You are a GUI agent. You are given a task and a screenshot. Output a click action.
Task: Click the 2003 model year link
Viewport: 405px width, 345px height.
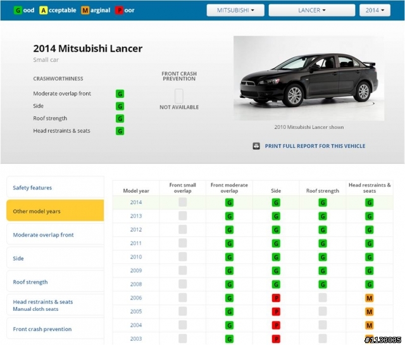click(136, 339)
